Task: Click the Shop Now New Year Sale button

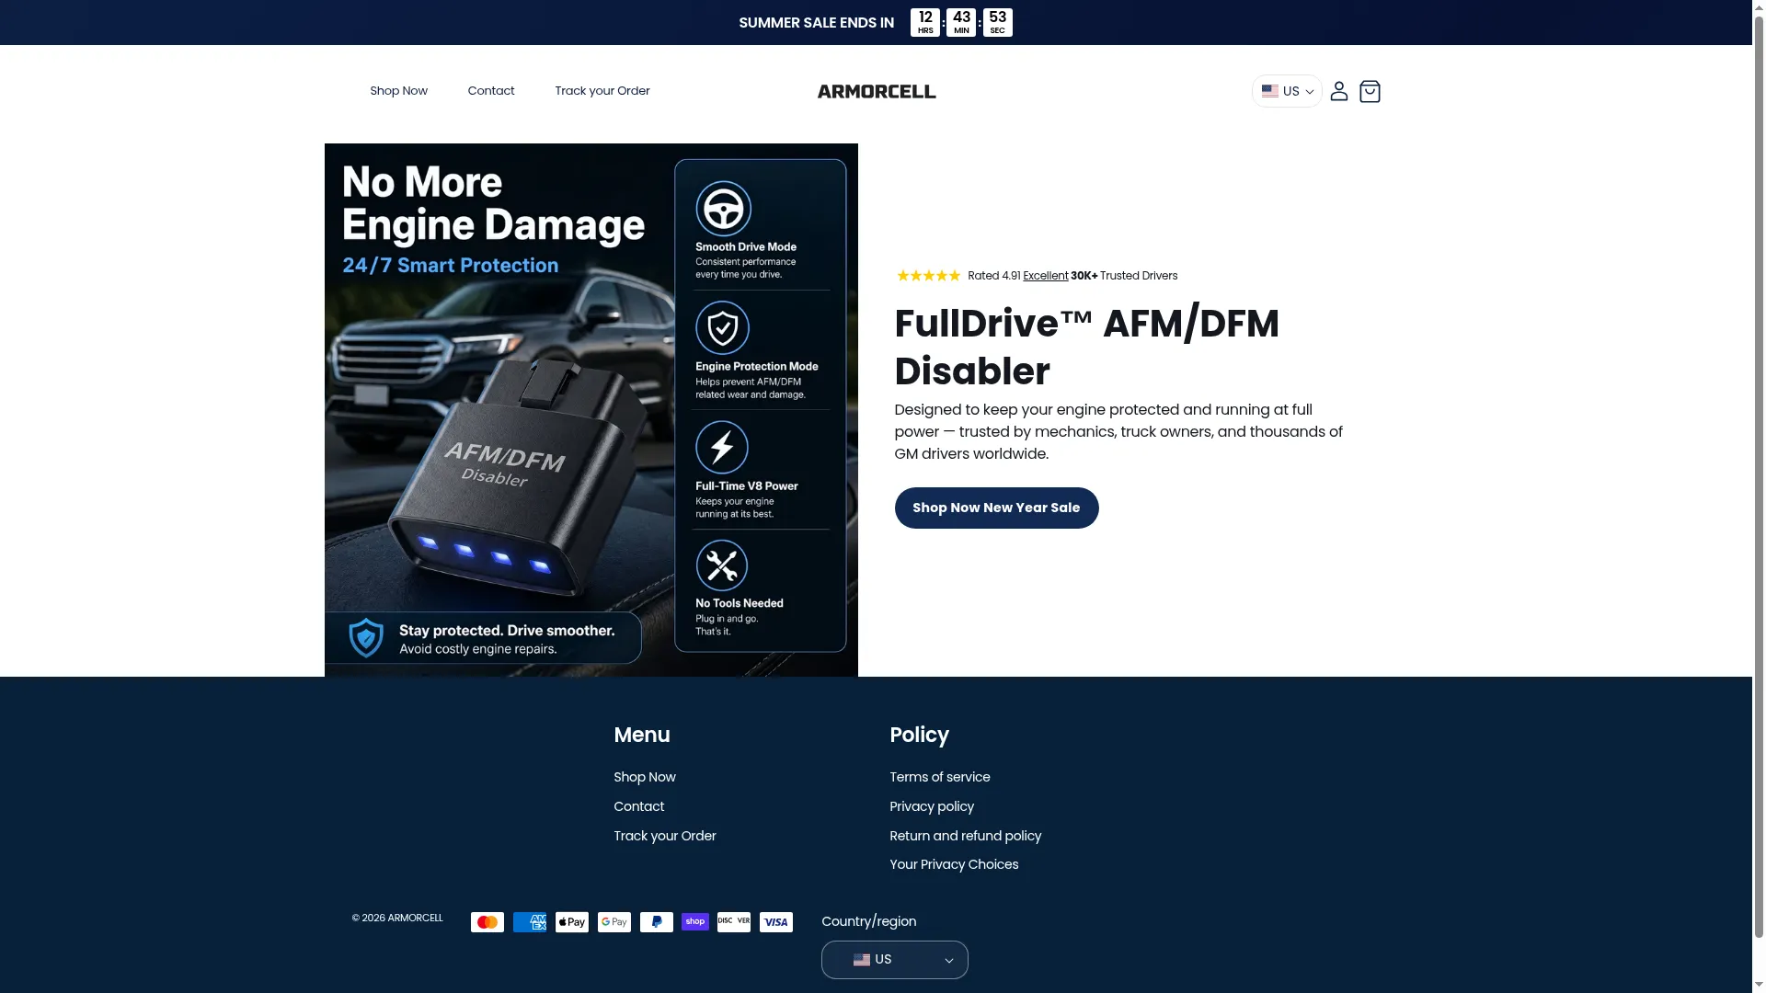Action: point(996,508)
